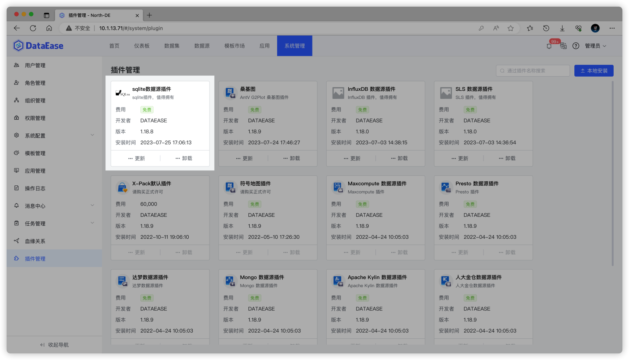Open the read aloud icon in address bar

point(496,28)
